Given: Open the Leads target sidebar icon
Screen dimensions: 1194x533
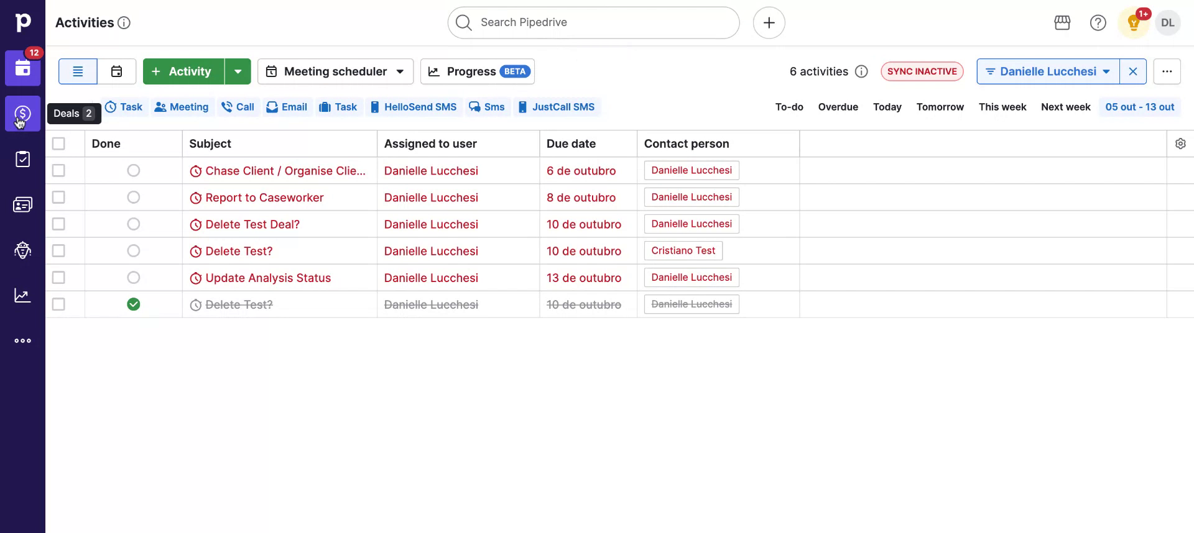Looking at the screenshot, I should point(23,250).
